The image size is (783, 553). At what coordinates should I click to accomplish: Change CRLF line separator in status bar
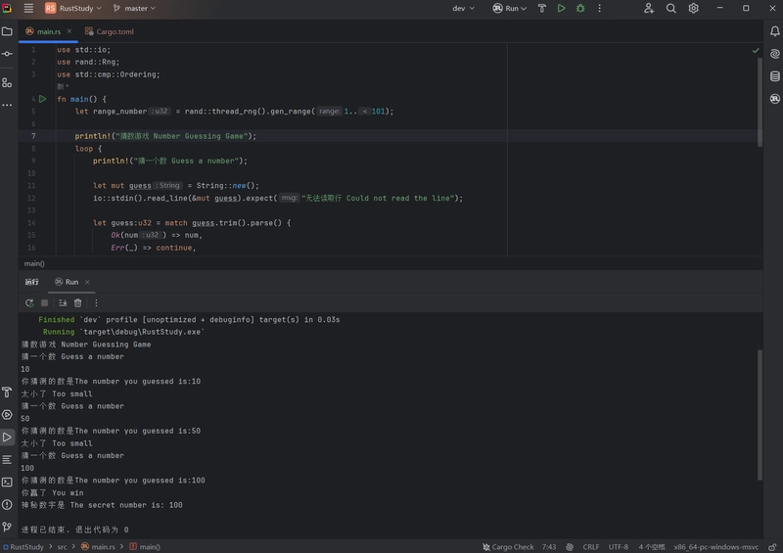point(590,547)
